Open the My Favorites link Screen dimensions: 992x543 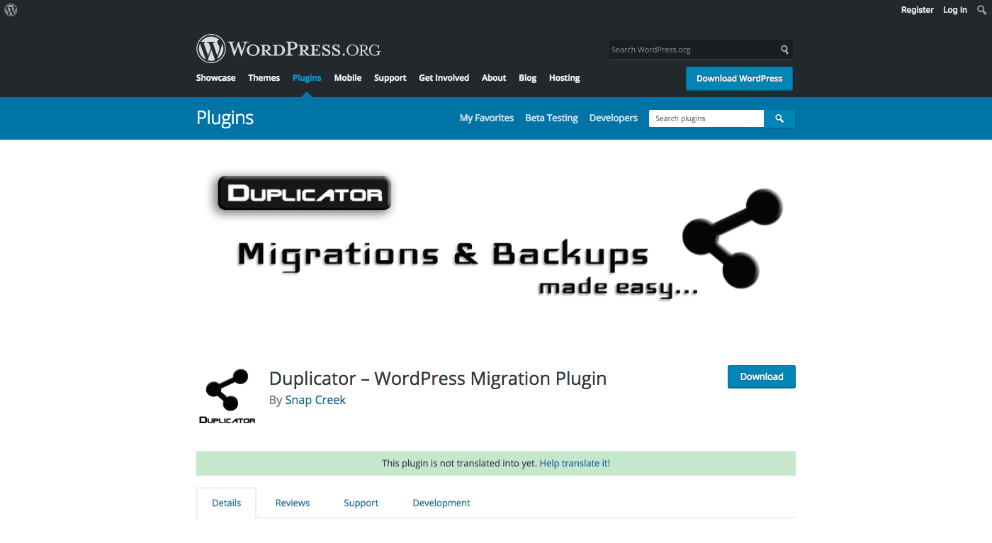pos(487,118)
